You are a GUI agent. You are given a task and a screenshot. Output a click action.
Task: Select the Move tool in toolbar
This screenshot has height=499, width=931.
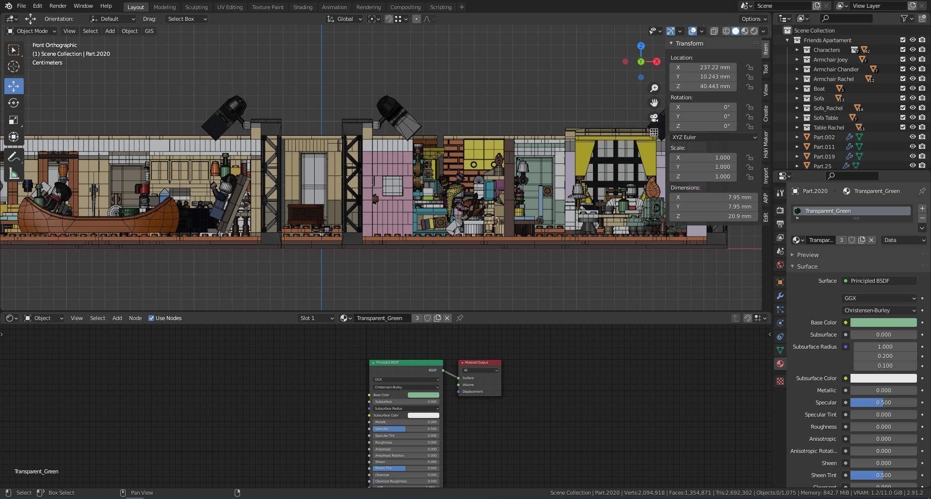tap(14, 86)
